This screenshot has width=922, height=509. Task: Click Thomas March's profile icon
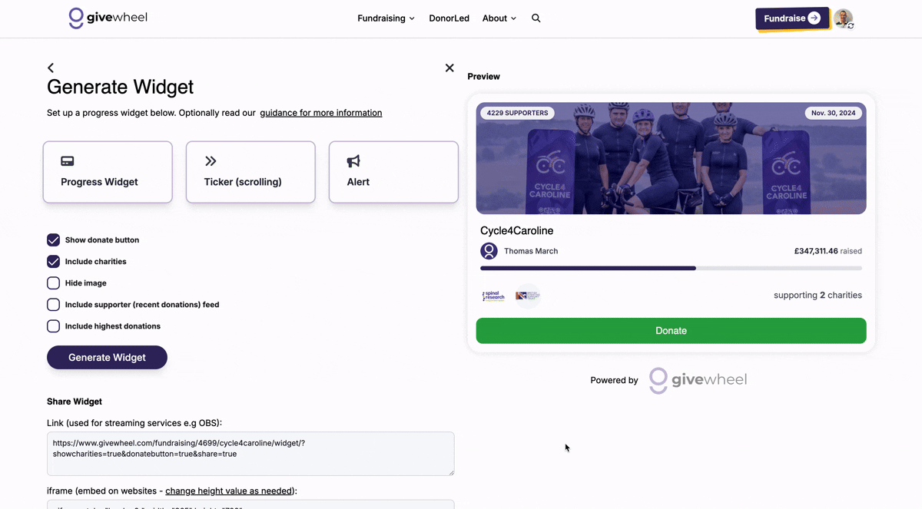489,251
